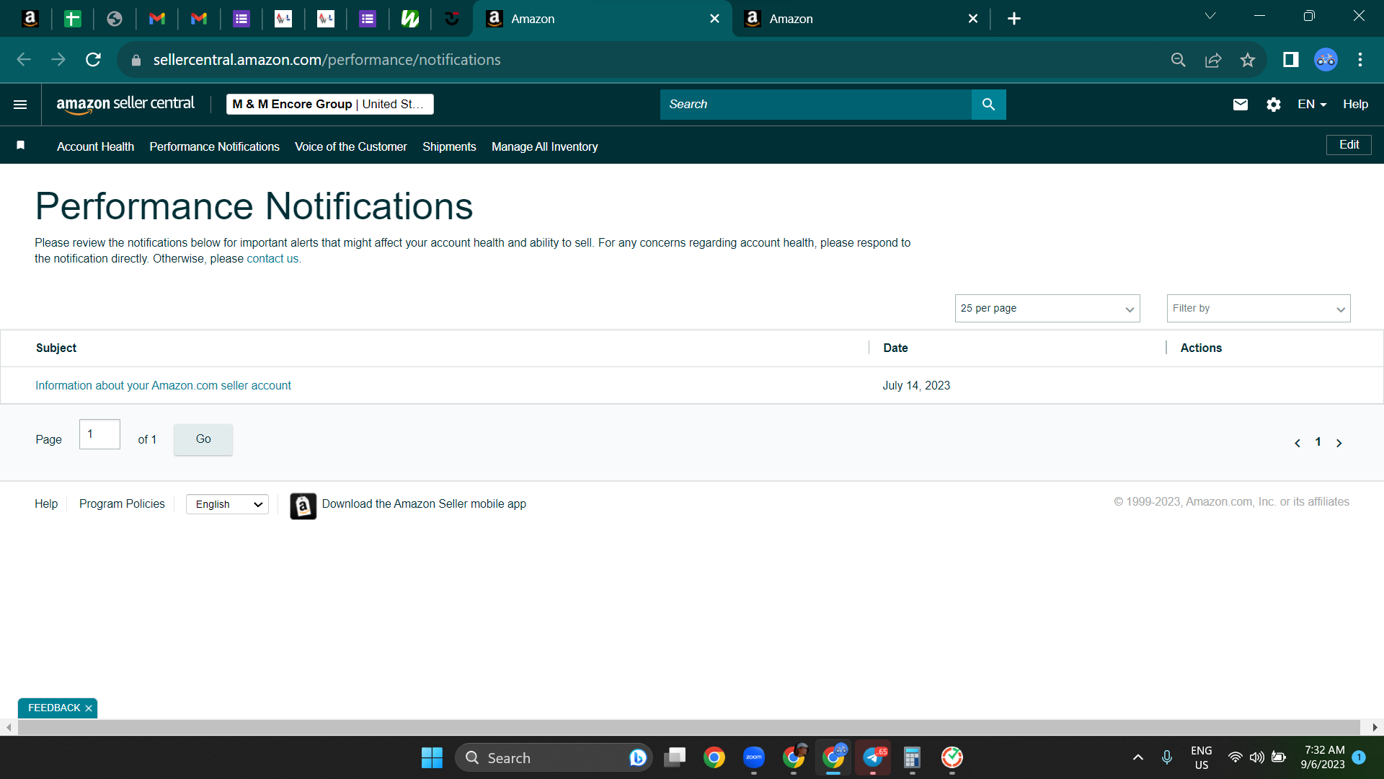Click the search magnifier button
The height and width of the screenshot is (779, 1384).
pos(988,105)
